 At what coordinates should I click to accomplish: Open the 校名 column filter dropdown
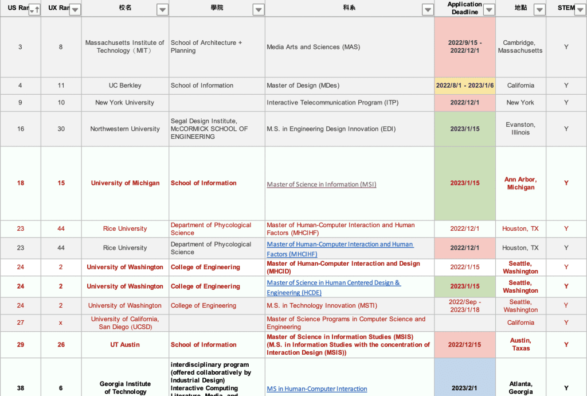coord(162,10)
